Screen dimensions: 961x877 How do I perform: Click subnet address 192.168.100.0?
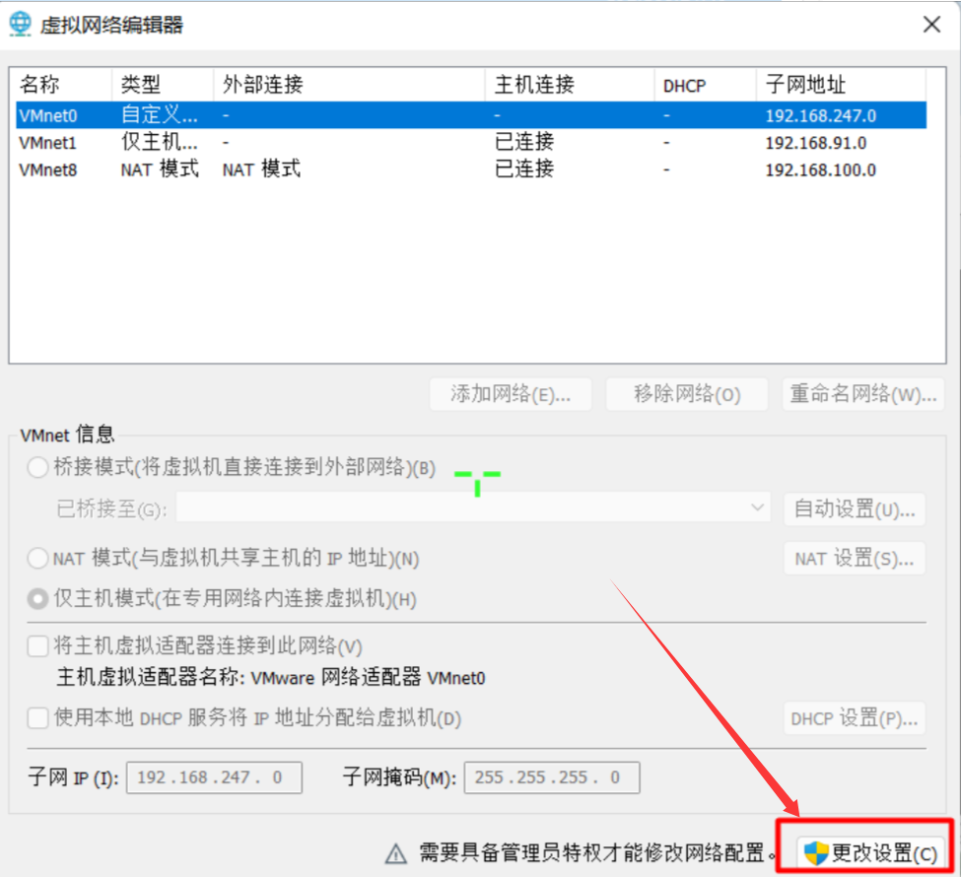click(820, 169)
